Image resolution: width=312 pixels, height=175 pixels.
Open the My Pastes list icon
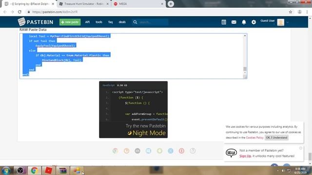coord(224,22)
